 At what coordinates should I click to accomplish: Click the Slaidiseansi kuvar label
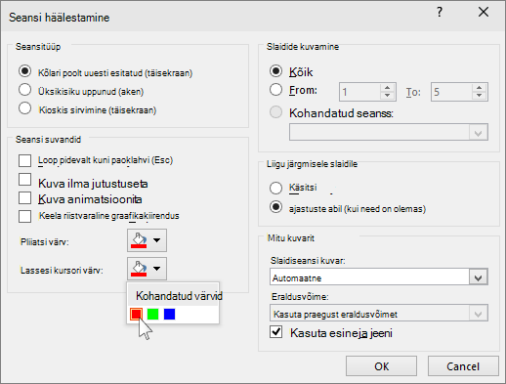pyautogui.click(x=308, y=261)
